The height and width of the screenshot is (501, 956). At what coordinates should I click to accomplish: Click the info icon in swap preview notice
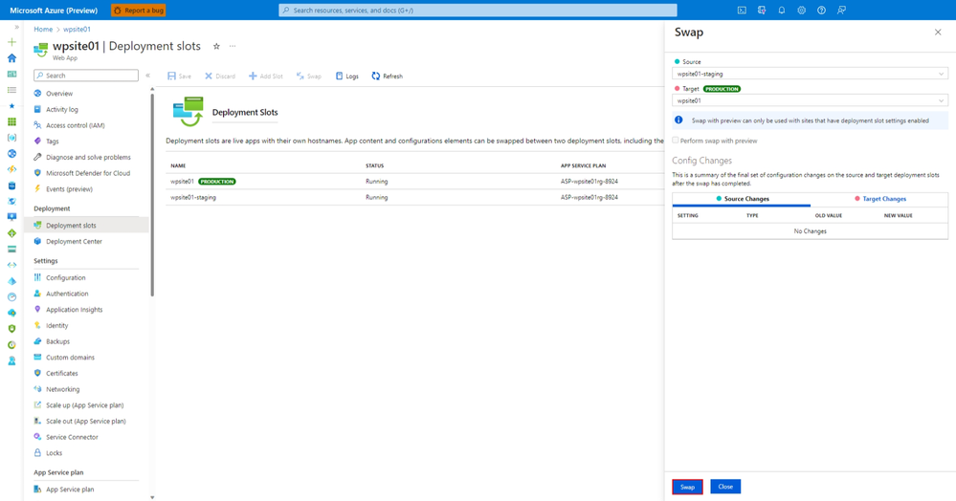(678, 120)
